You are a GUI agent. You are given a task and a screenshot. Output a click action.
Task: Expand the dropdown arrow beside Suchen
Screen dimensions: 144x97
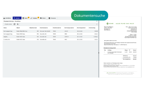21,19
